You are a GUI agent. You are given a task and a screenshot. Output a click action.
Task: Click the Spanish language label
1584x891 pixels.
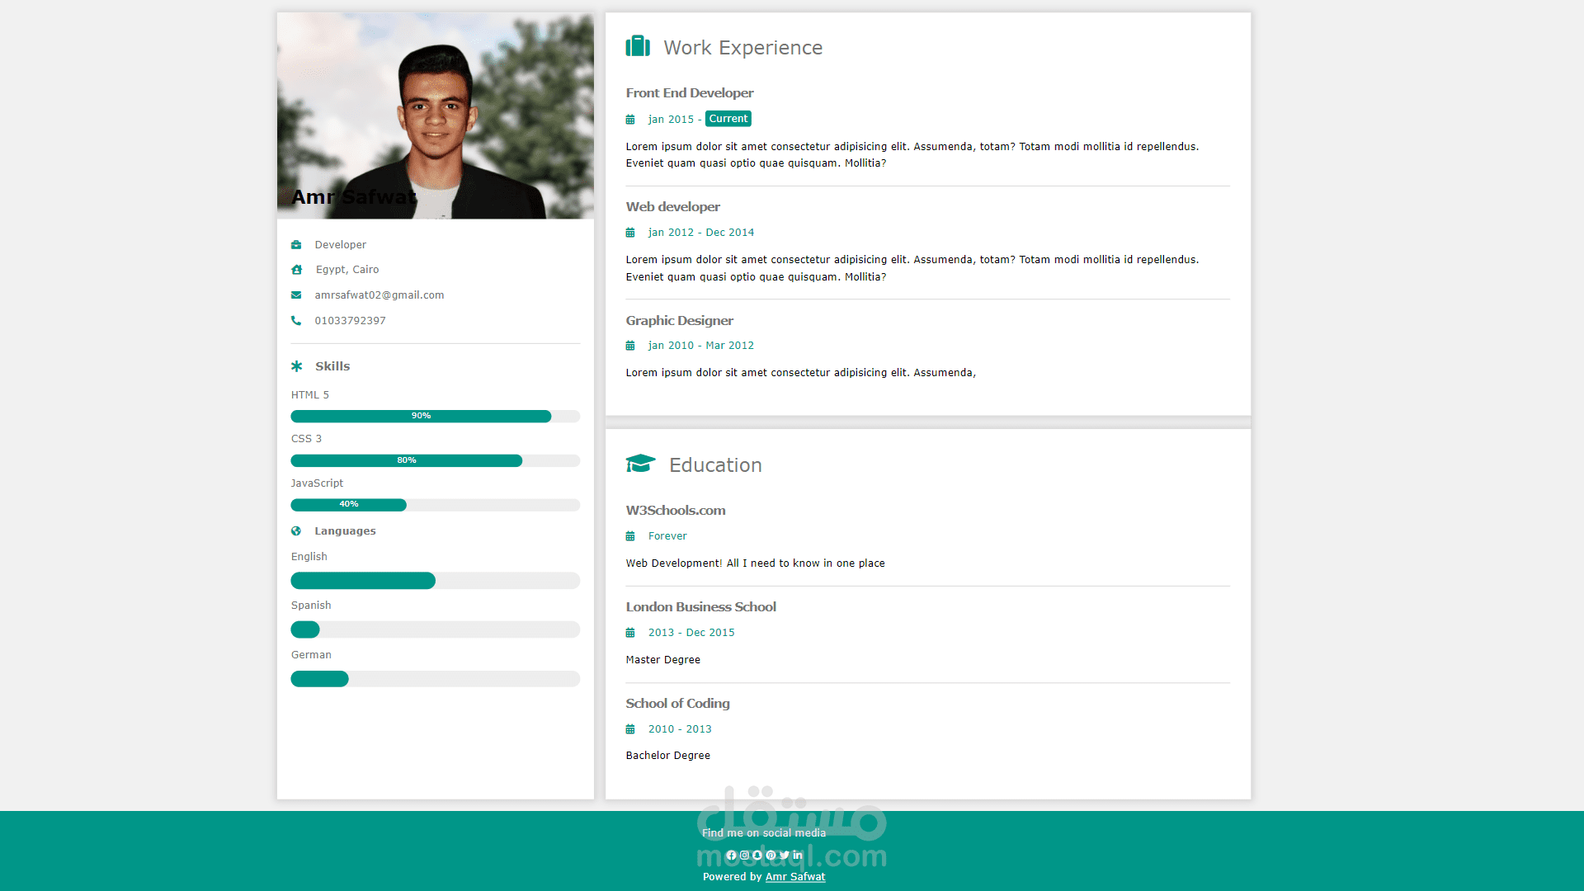click(311, 606)
